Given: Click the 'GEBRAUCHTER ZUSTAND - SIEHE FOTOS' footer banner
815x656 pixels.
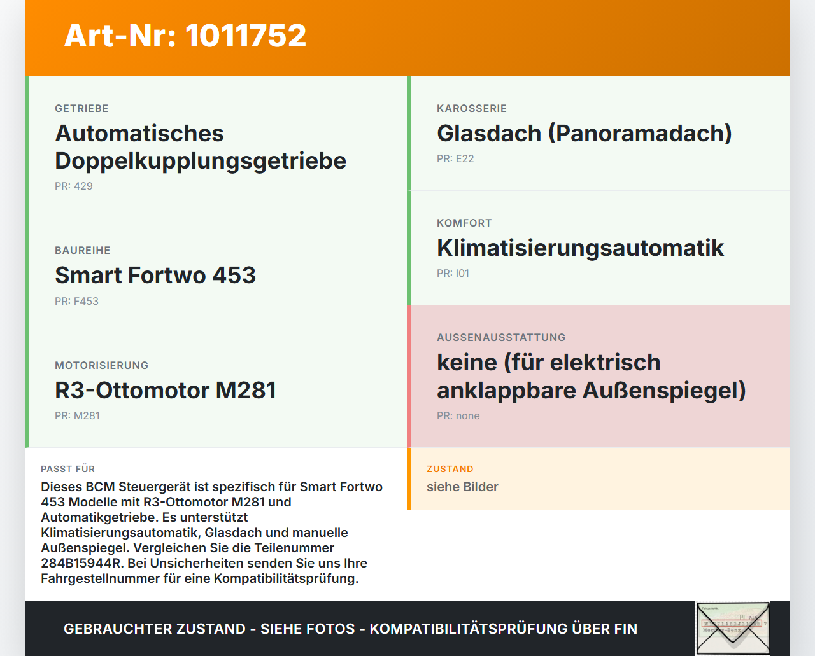Looking at the screenshot, I should click(350, 629).
